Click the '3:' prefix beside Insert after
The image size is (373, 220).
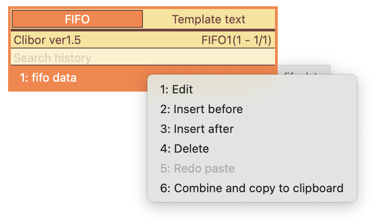coord(165,129)
